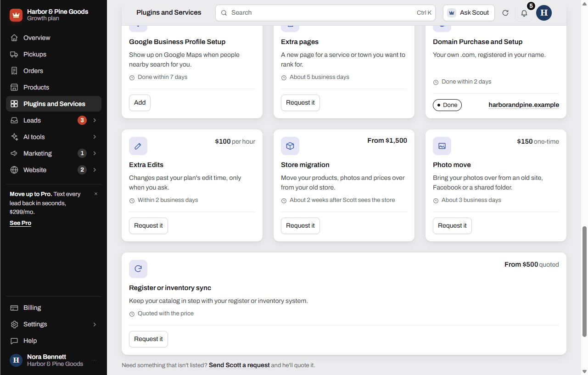The image size is (588, 375).
Task: Open the Orders section
Action: 54,71
